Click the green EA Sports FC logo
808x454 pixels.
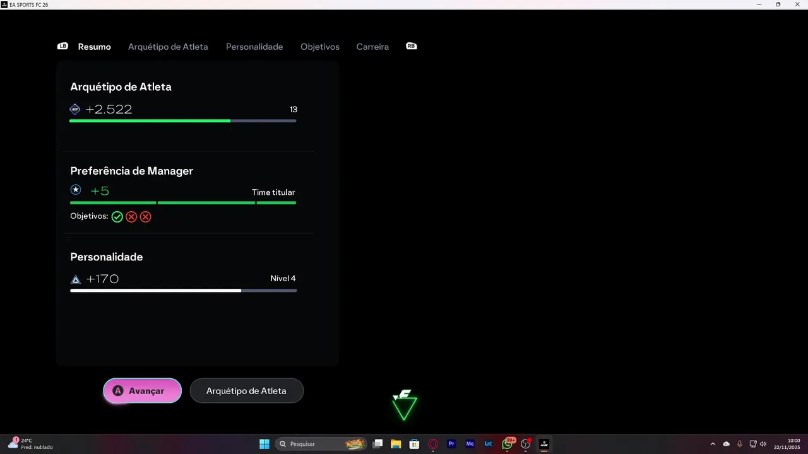tap(404, 405)
